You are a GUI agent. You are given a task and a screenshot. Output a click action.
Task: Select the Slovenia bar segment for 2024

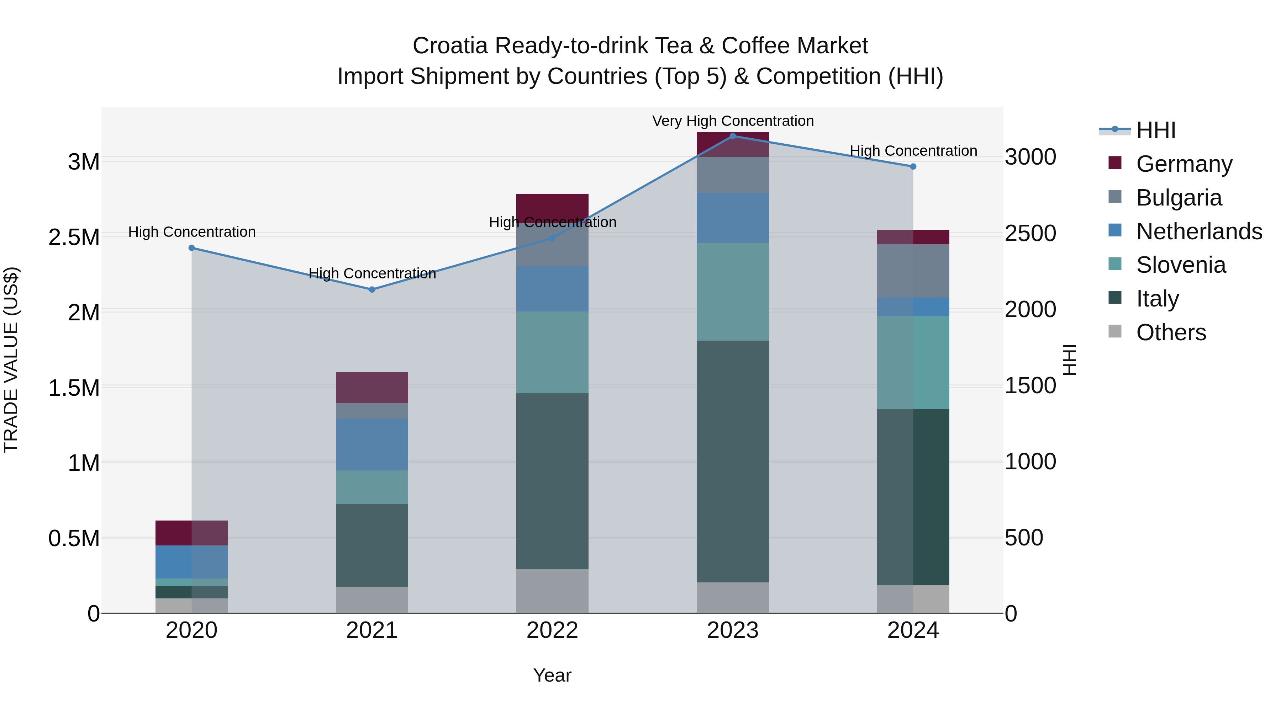[913, 363]
